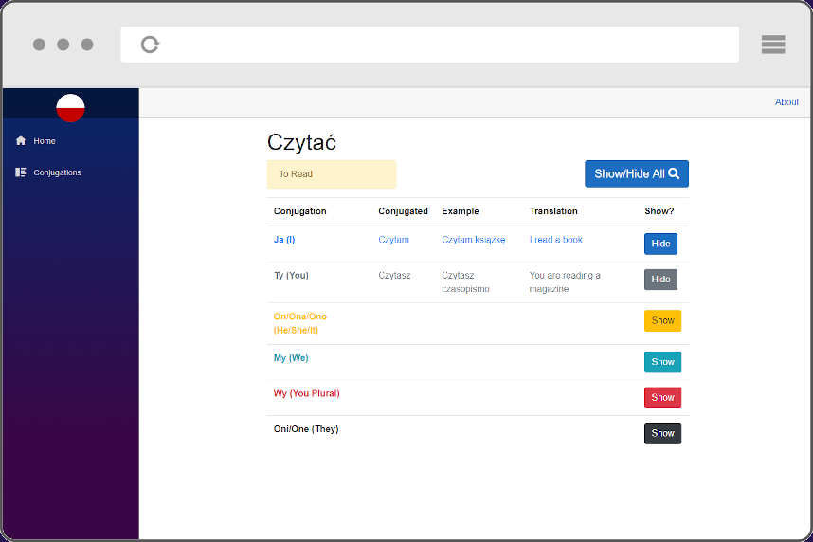Click the magnifier icon in Show/Hide All
This screenshot has width=813, height=542.
[x=674, y=174]
